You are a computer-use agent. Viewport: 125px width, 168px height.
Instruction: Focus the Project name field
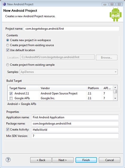(x=72, y=29)
